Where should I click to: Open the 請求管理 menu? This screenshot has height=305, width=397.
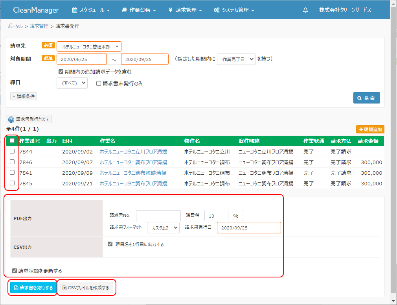[x=185, y=10]
